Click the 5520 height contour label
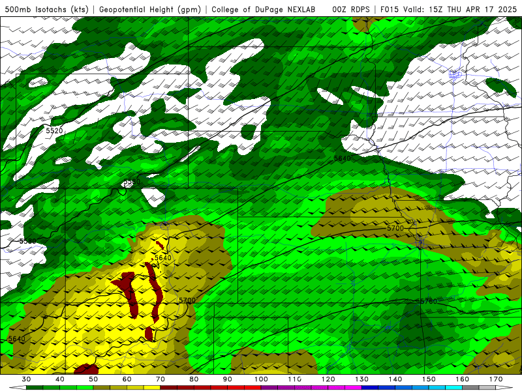This screenshot has width=522, height=391. coord(54,131)
